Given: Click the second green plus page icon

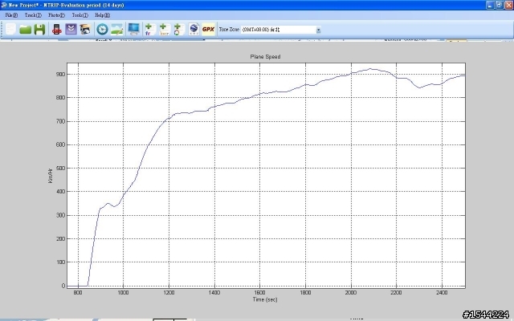Looking at the screenshot, I should point(164,30).
